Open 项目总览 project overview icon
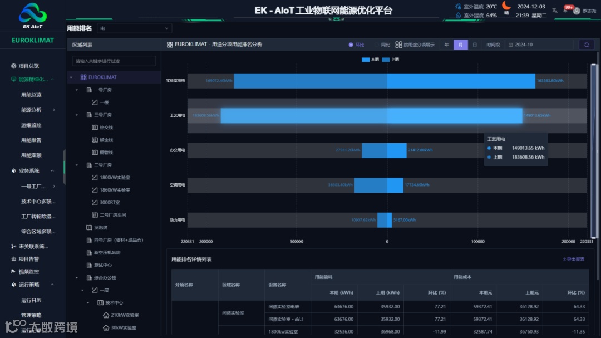The height and width of the screenshot is (338, 601). 14,66
